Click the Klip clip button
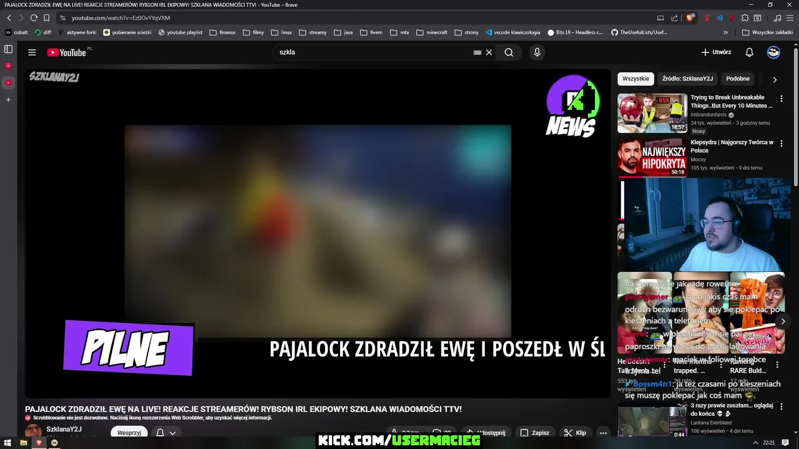This screenshot has width=799, height=449. (x=575, y=433)
